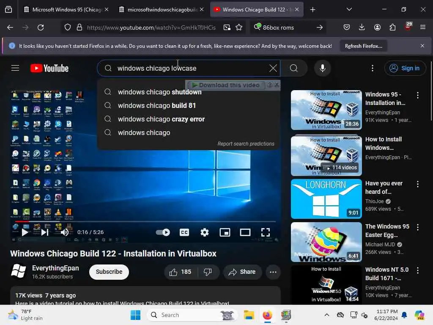
Task: Open the EverythingEpan channel avatar
Action: (x=18, y=271)
